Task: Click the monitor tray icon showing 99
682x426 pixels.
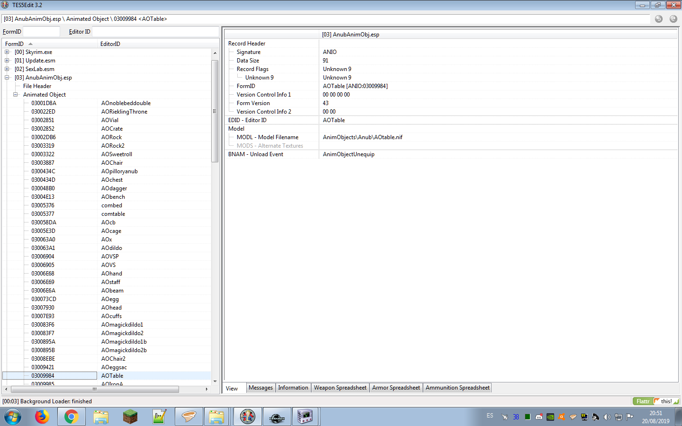Action: point(584,417)
